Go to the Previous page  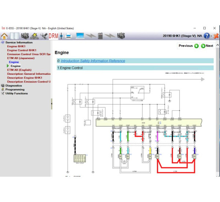coord(188,46)
